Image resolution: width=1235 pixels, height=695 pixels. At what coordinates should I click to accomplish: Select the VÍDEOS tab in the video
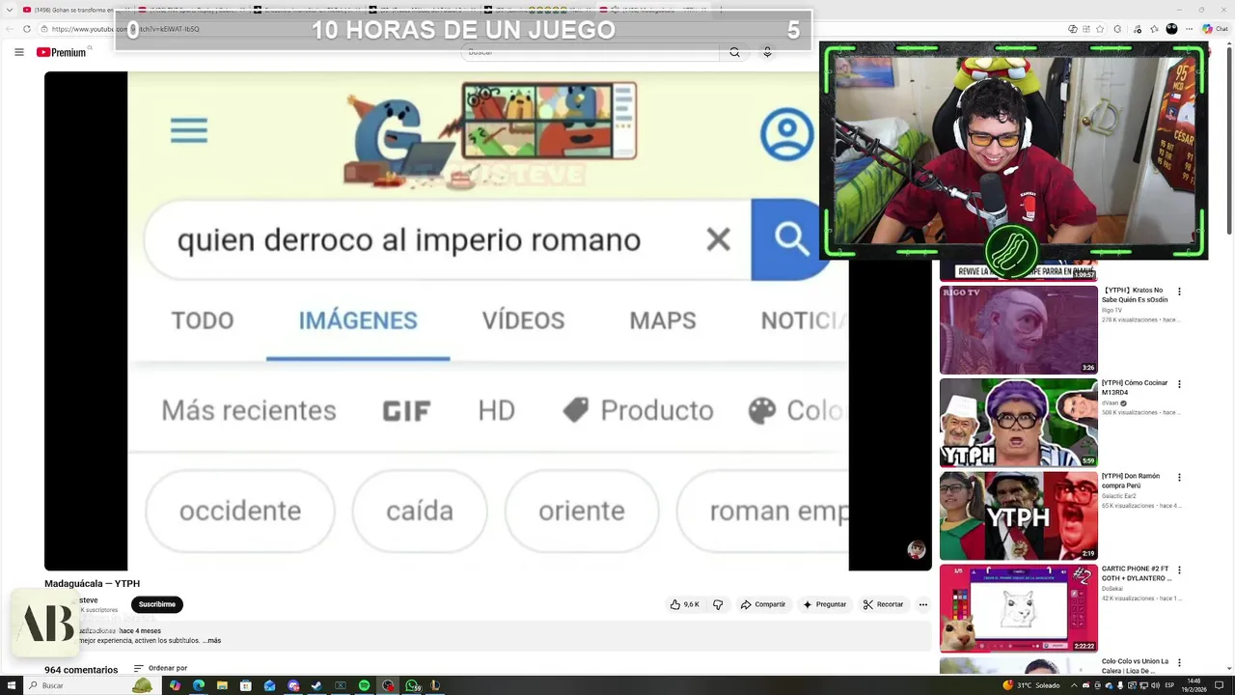(523, 320)
